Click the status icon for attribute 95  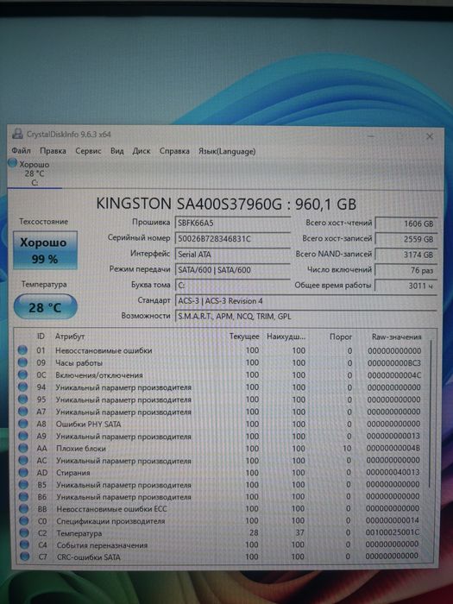pyautogui.click(x=23, y=399)
